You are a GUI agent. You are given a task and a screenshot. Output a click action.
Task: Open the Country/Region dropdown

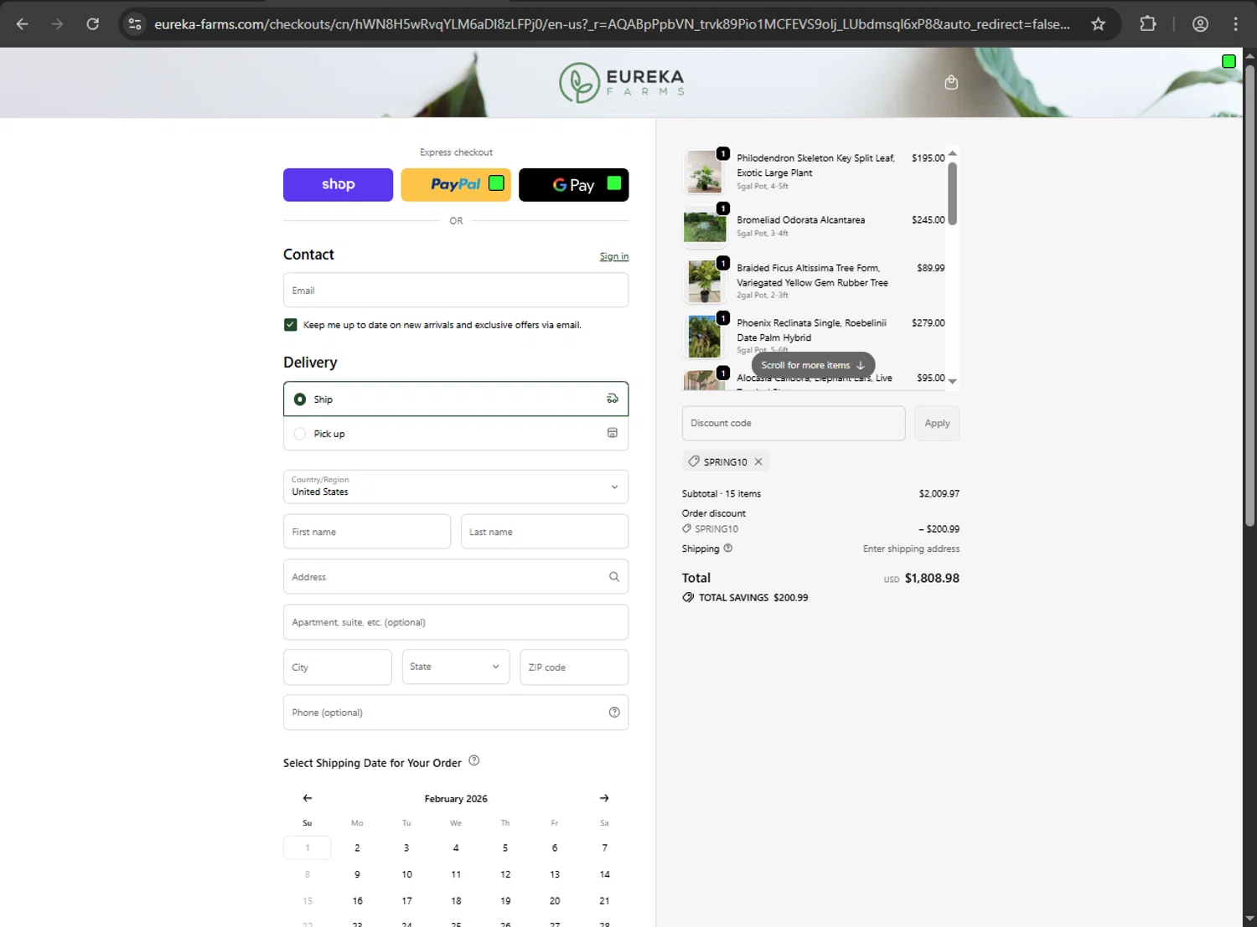coord(456,487)
